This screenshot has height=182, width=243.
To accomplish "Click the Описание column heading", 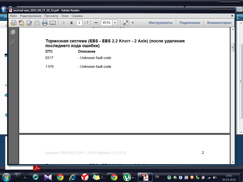I will pos(87,51).
